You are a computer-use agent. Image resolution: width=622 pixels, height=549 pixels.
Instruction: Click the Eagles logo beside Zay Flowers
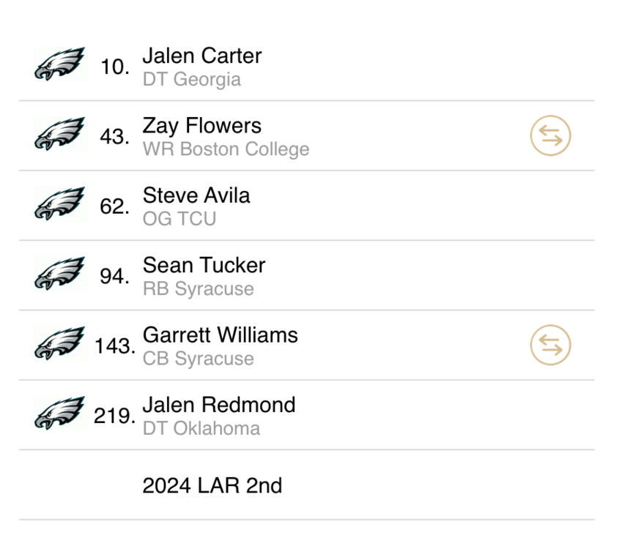59,134
